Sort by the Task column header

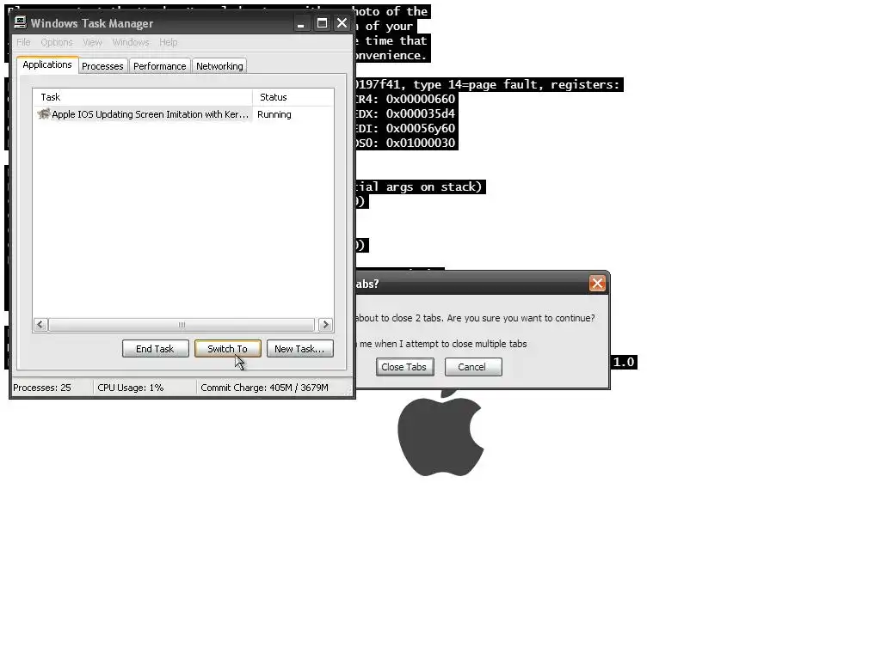coord(143,97)
